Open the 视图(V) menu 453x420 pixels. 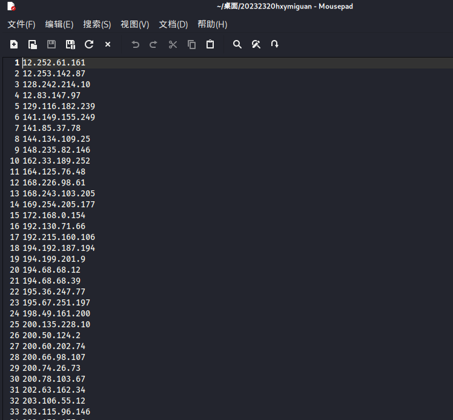tap(135, 24)
